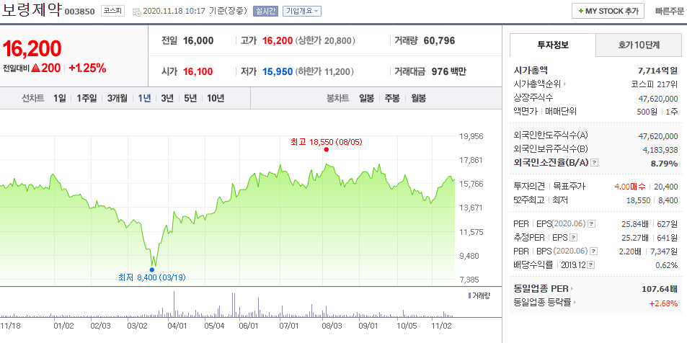Click the stock code 003850
Screen dimensions: 687x343
click(x=80, y=12)
